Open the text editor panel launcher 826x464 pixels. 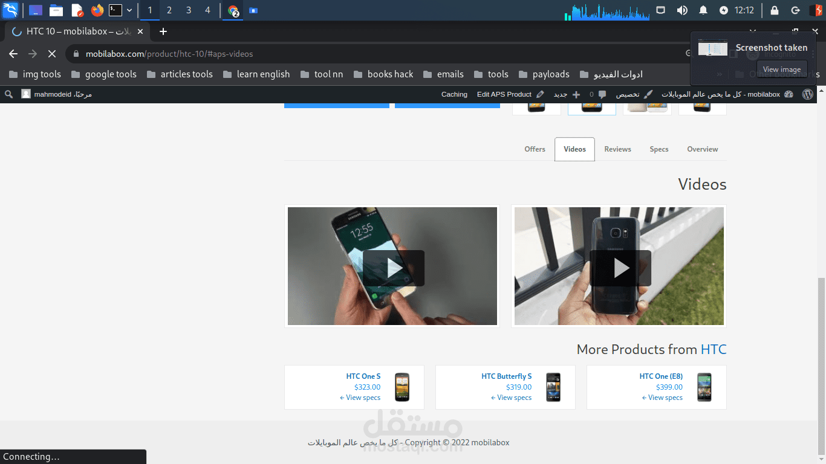tap(77, 10)
